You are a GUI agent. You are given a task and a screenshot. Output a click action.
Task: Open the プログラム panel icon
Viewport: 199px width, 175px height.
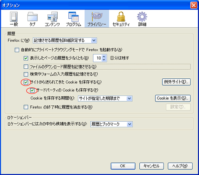[x=74, y=17]
